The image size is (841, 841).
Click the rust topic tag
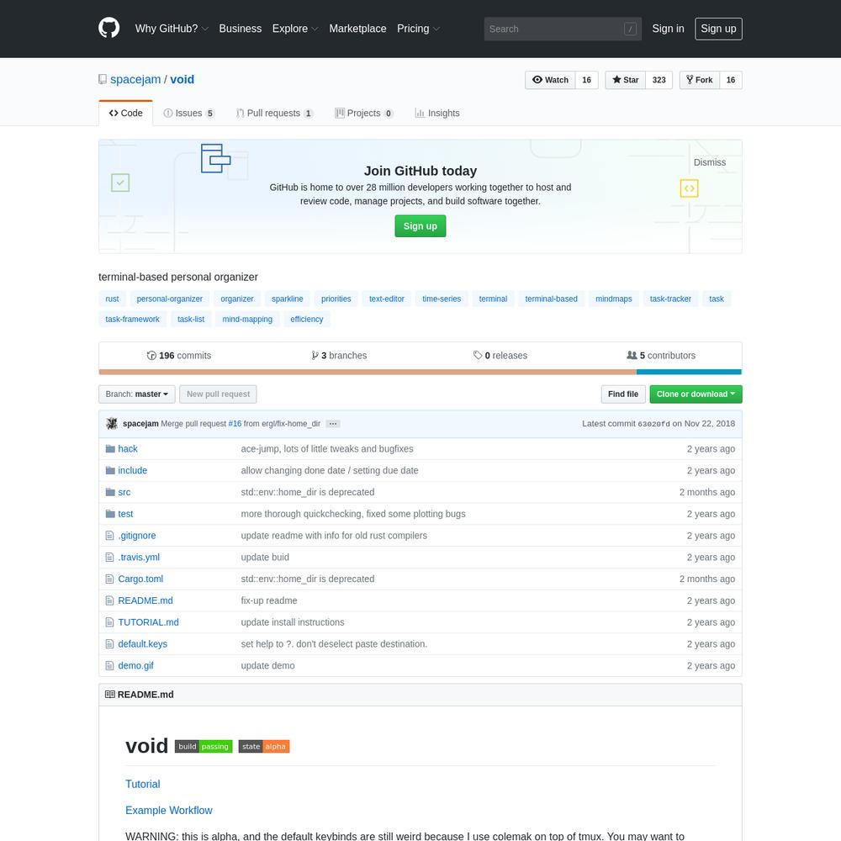click(x=112, y=299)
